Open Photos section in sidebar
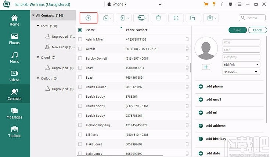This screenshot has height=157, width=270. click(14, 39)
